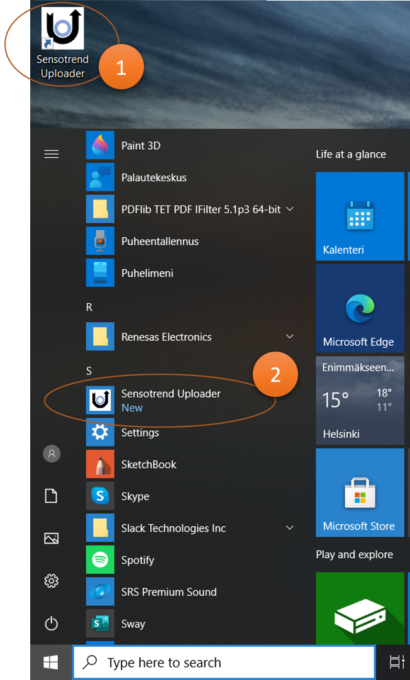The height and width of the screenshot is (680, 410).
Task: Click the 'Play and explore' group title
Action: click(x=355, y=555)
